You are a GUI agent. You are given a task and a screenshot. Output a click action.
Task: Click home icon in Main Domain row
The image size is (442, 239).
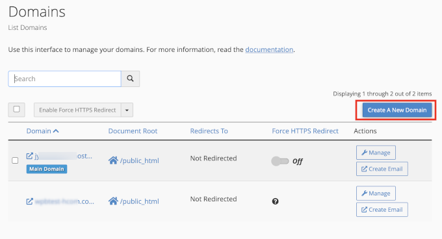point(113,160)
